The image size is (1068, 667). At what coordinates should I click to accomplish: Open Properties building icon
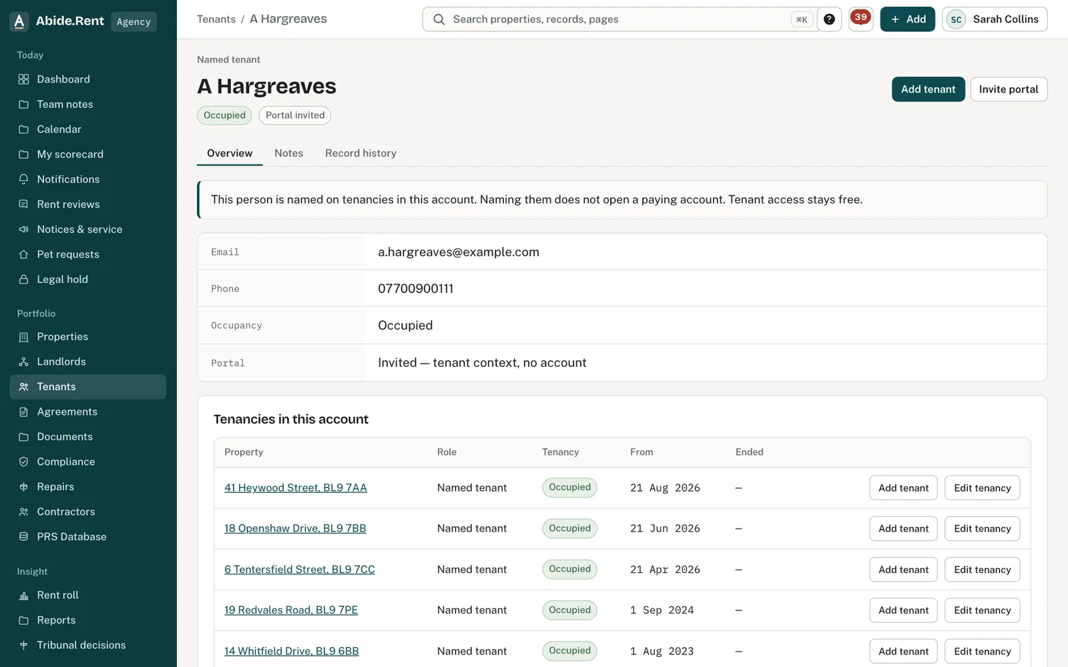[23, 337]
